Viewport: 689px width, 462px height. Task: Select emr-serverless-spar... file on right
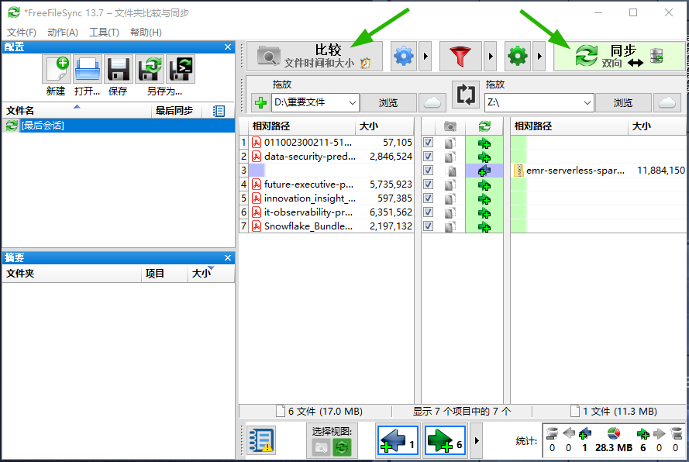click(x=598, y=171)
